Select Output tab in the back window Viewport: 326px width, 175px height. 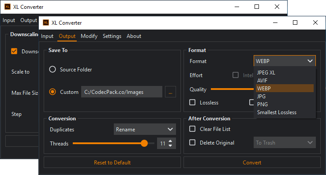(29, 20)
